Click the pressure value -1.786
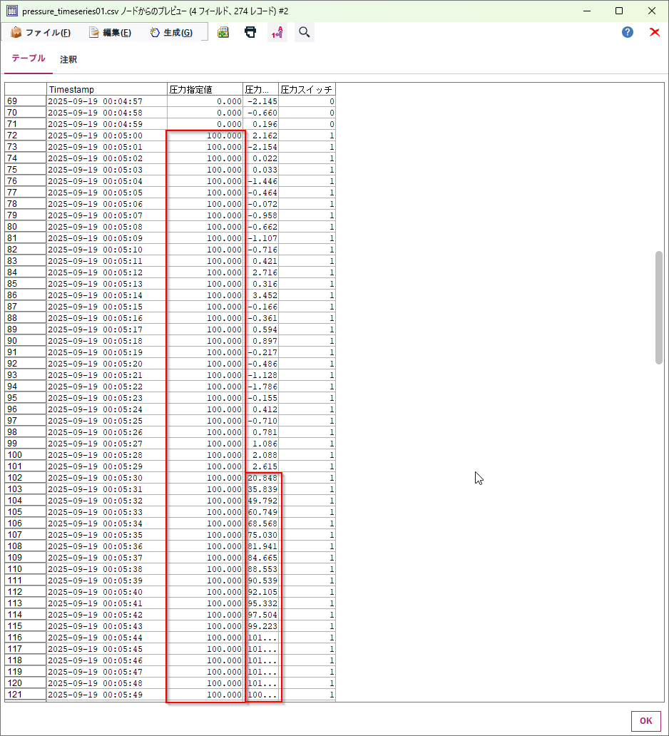Viewport: 669px width, 736px height. [x=262, y=387]
